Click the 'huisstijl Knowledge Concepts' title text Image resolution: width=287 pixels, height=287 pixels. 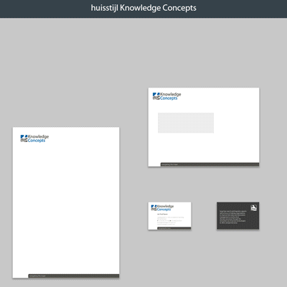click(x=143, y=8)
